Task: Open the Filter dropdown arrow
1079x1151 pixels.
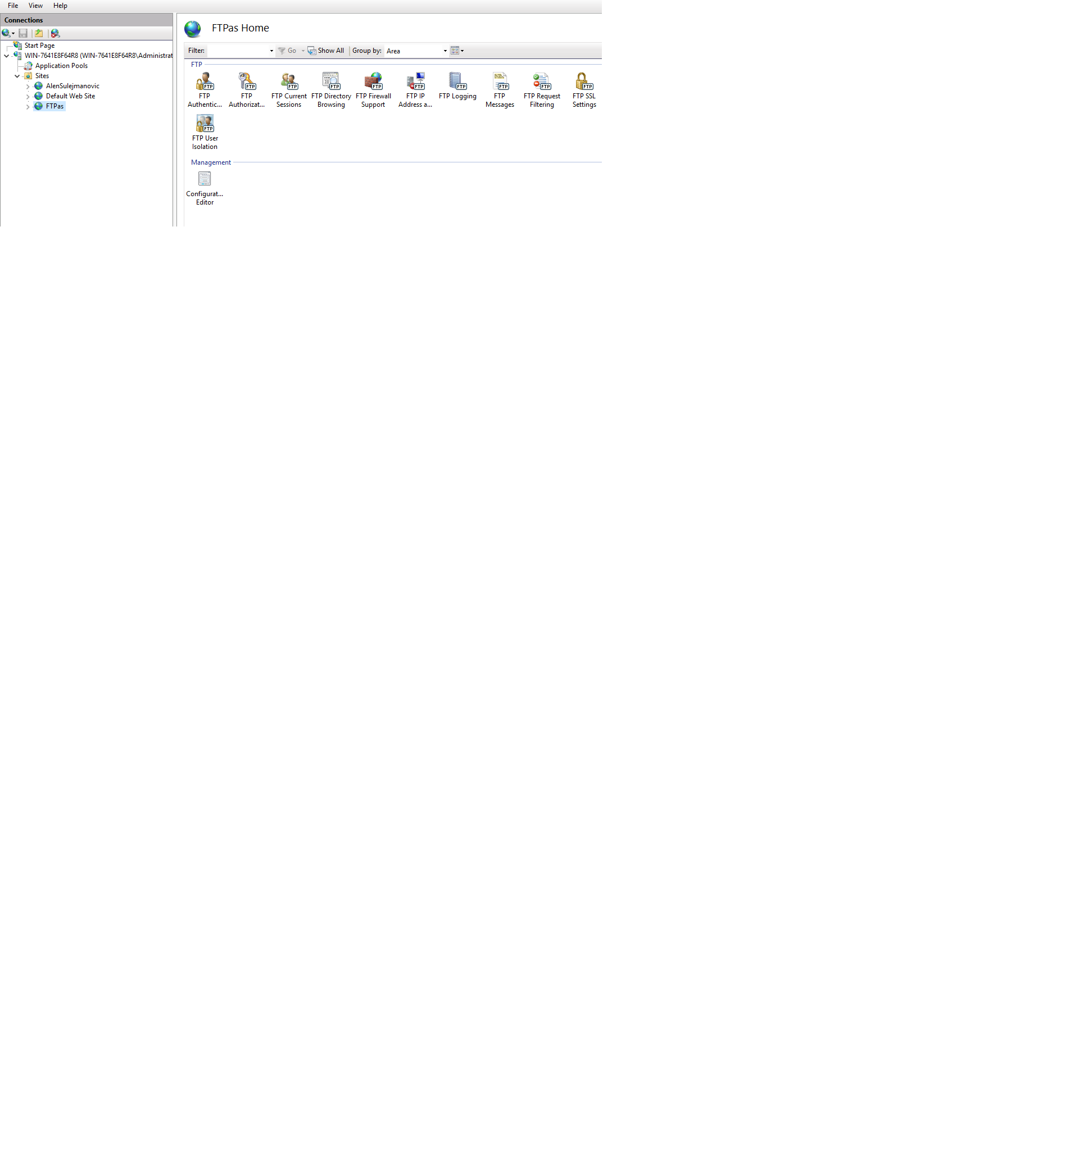Action: [x=271, y=51]
